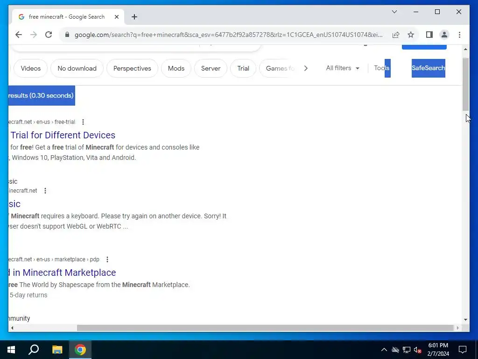Click the scroll down arrow on vertical scrollbar
This screenshot has width=478, height=359.
coord(465,320)
